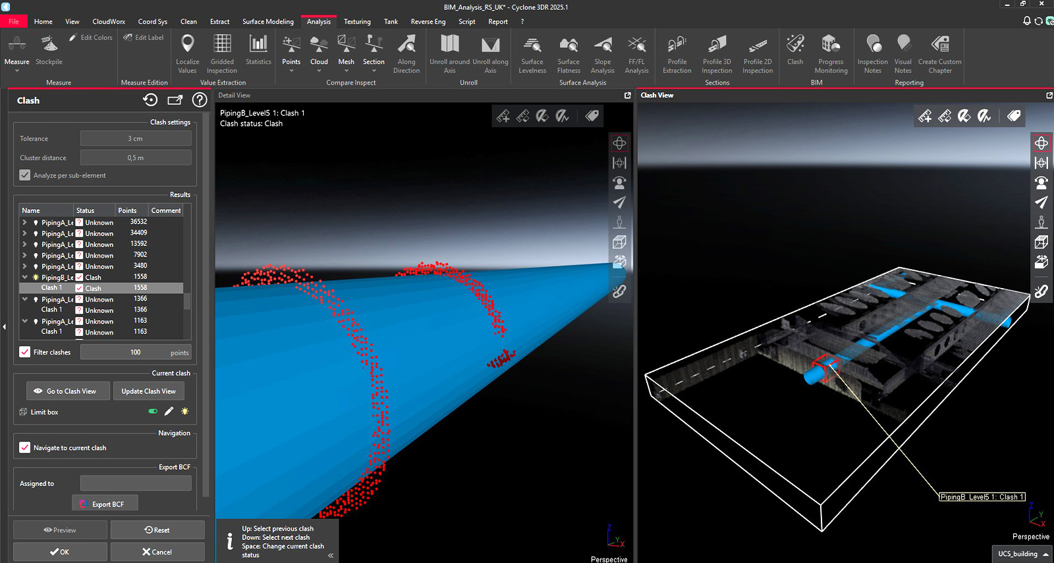Click the Cluster distance field
The width and height of the screenshot is (1054, 563).
click(x=136, y=157)
